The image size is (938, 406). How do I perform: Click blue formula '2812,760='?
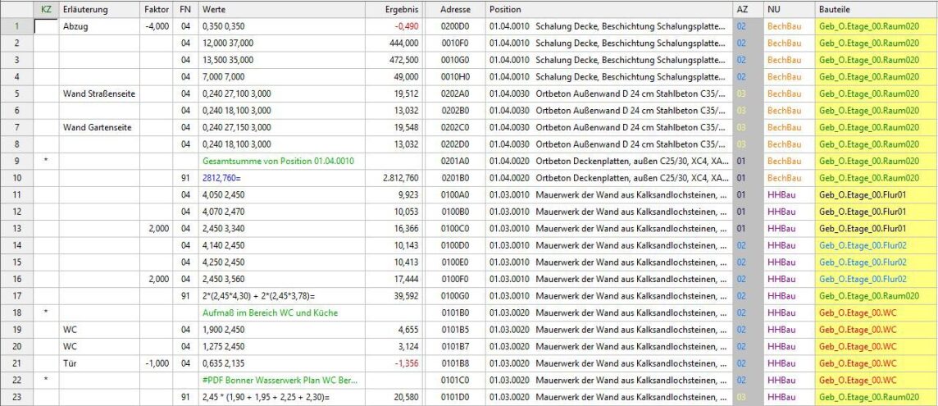click(x=221, y=178)
